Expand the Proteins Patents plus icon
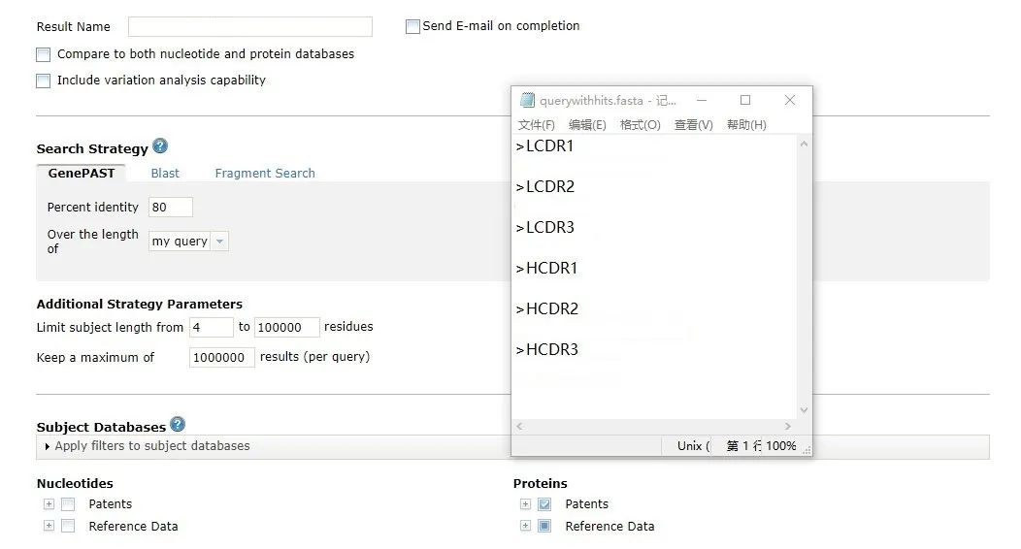Screen dimensions: 1021x549 [525, 504]
